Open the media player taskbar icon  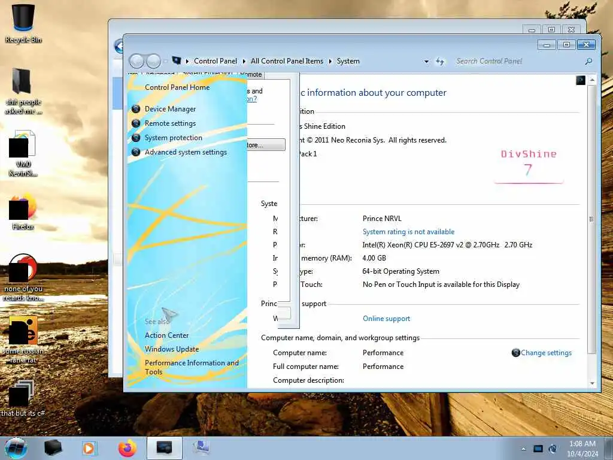pos(89,448)
